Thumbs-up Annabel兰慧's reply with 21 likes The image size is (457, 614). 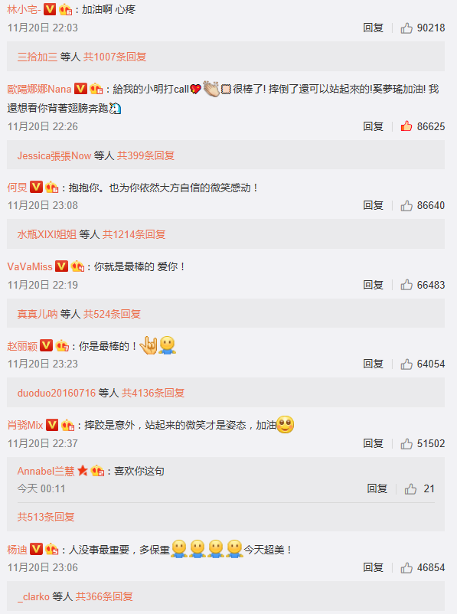[x=410, y=488]
